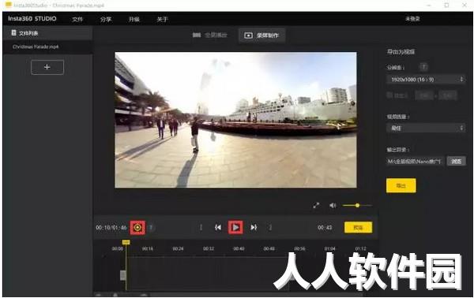Click the custom width input field
Image resolution: width=474 pixels, height=298 pixels.
tap(424, 95)
